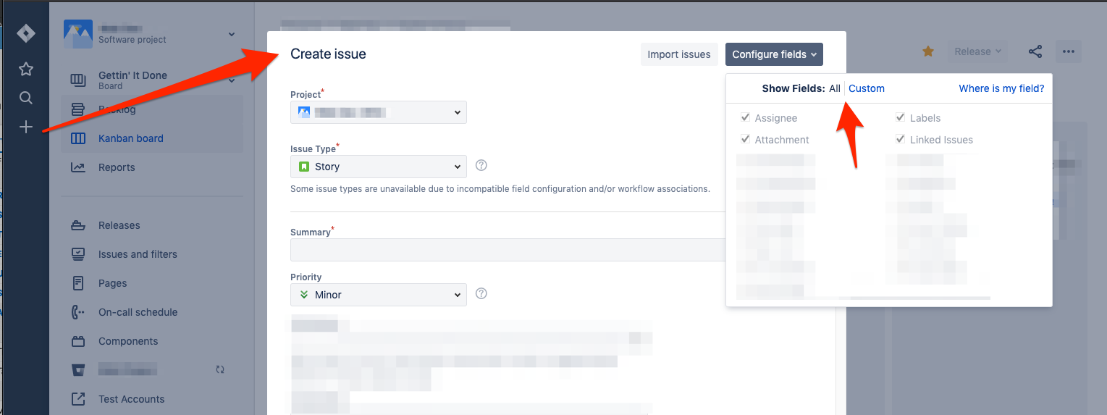
Task: Open Reports in the sidebar
Action: point(117,167)
